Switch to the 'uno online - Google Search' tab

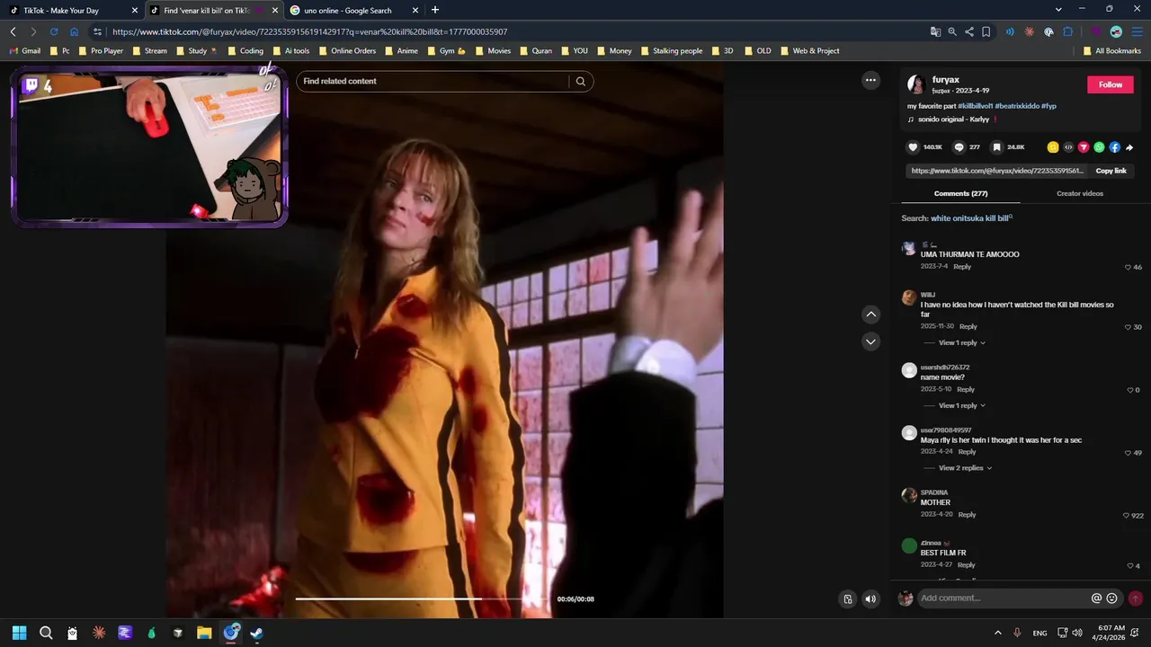[x=354, y=10]
